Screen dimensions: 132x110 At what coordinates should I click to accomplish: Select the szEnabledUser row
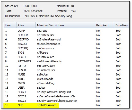pos(66,70)
